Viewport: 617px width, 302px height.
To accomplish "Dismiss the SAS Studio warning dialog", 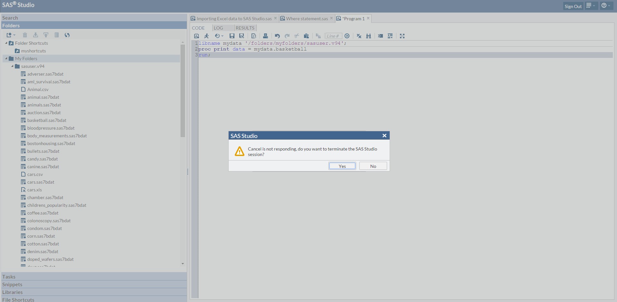I will [x=384, y=135].
